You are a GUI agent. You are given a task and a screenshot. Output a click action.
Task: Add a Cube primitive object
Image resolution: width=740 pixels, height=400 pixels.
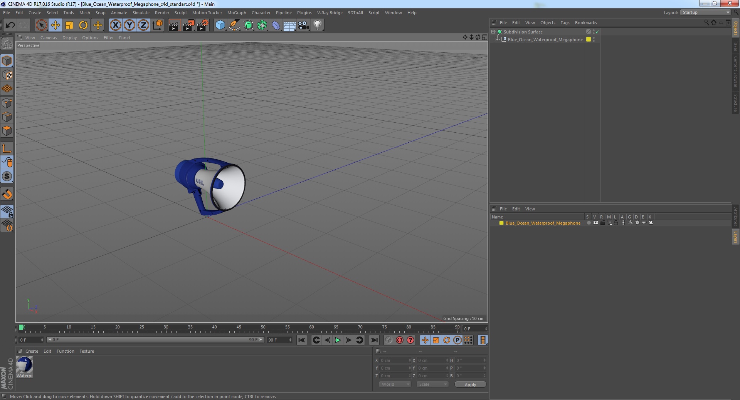point(220,25)
